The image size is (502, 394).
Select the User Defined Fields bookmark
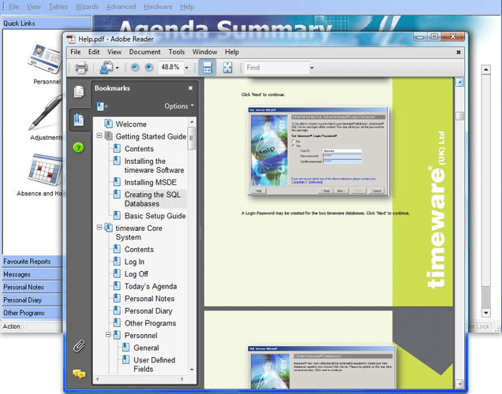155,365
